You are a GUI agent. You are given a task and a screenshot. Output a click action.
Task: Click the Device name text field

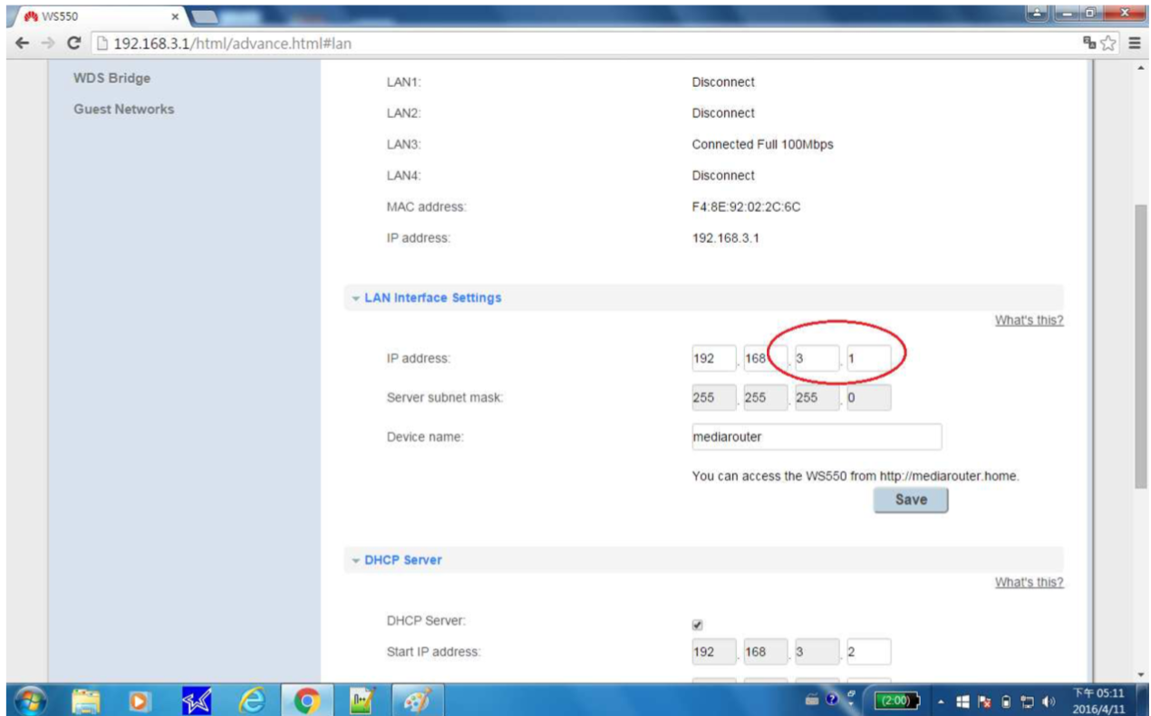click(816, 437)
